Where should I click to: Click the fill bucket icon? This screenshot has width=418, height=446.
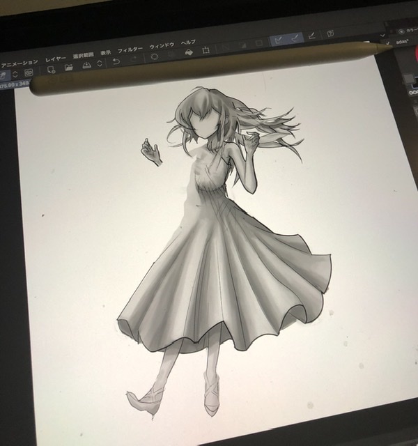click(x=189, y=52)
